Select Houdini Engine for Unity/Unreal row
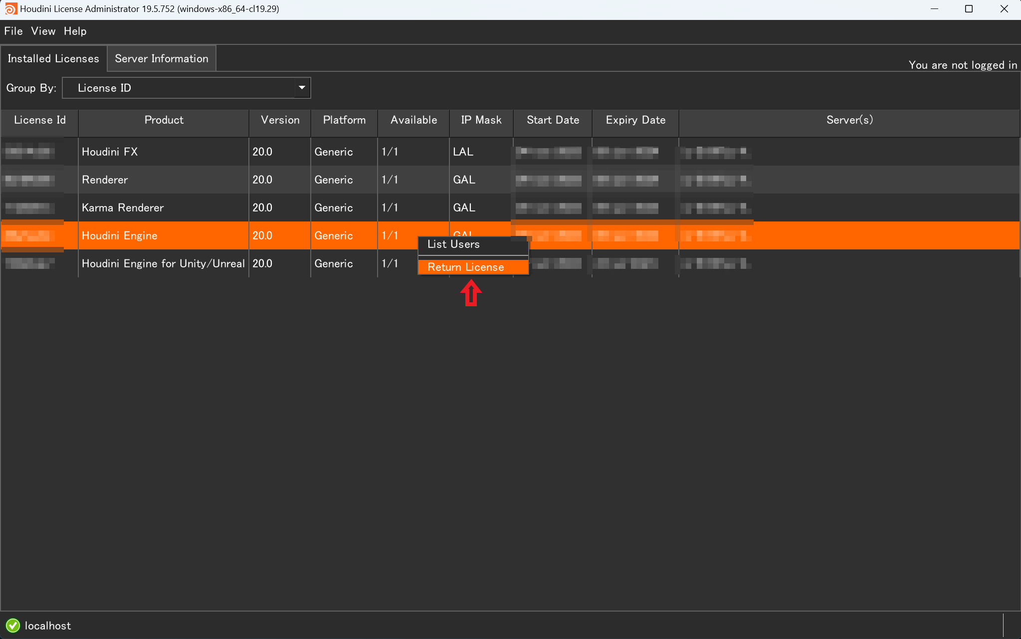1021x639 pixels. (510, 263)
